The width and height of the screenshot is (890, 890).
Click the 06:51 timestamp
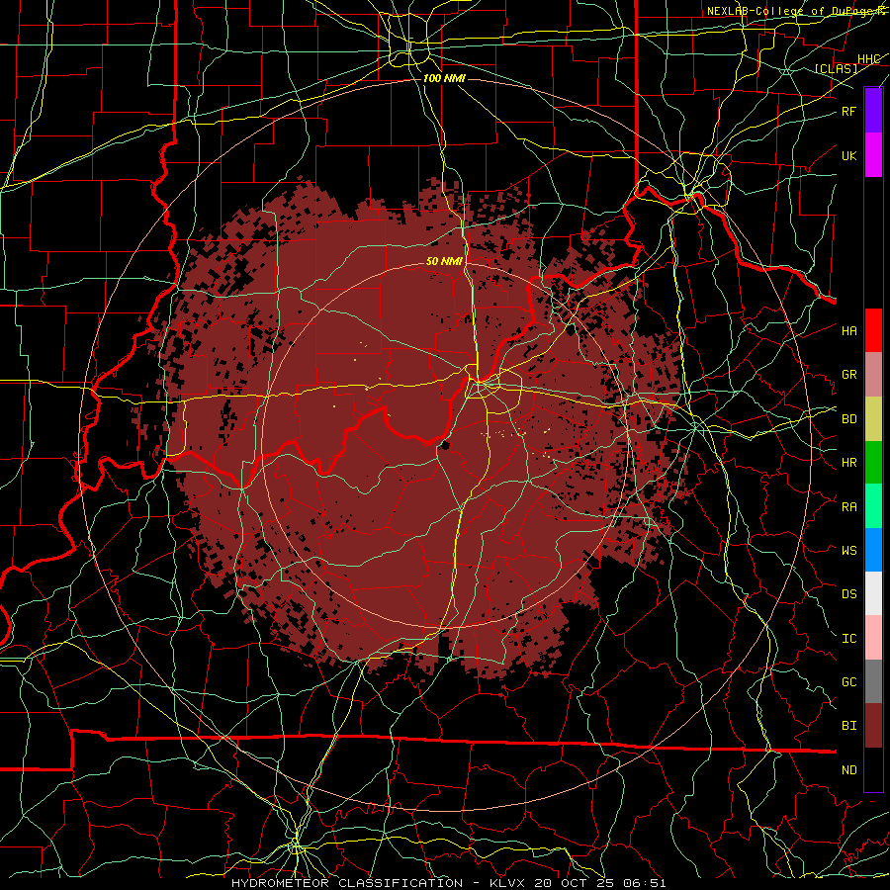(643, 883)
